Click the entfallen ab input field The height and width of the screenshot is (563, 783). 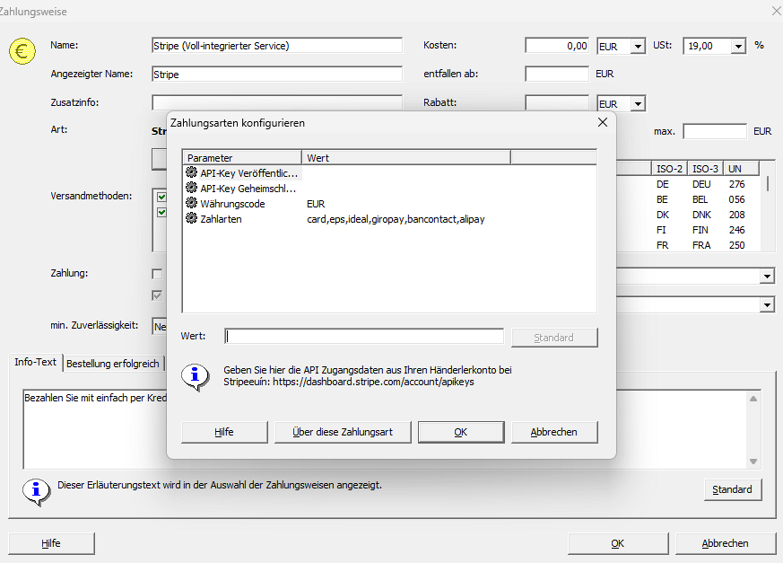557,74
